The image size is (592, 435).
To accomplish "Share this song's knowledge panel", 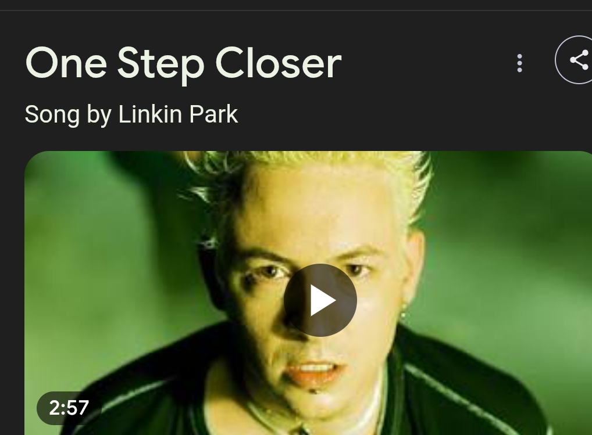I will (574, 60).
